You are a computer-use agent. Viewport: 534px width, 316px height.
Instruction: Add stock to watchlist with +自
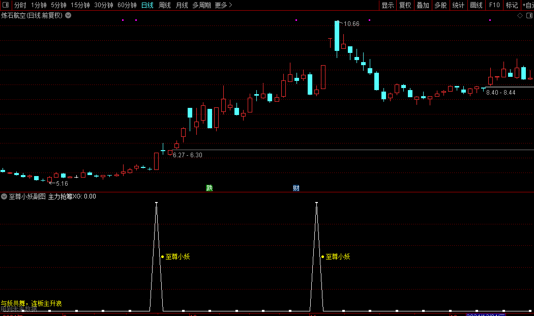click(x=527, y=5)
